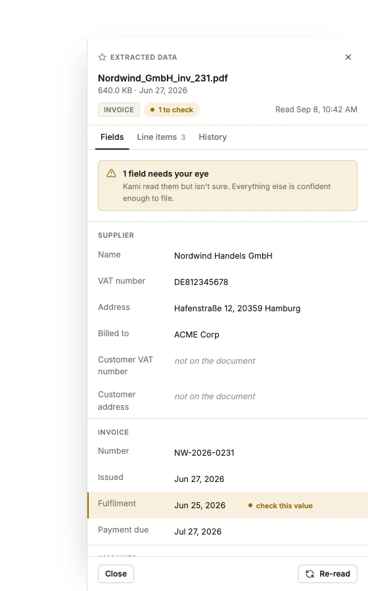Click the Payment due date Jul 27, 2026
This screenshot has height=591, width=368.
tap(198, 532)
